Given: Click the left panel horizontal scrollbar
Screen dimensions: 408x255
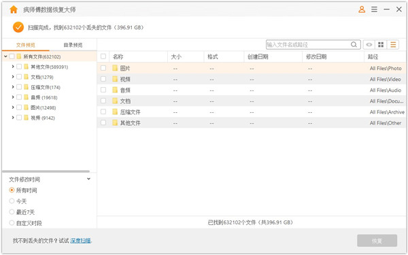Looking at the screenshot, I should pos(46,171).
